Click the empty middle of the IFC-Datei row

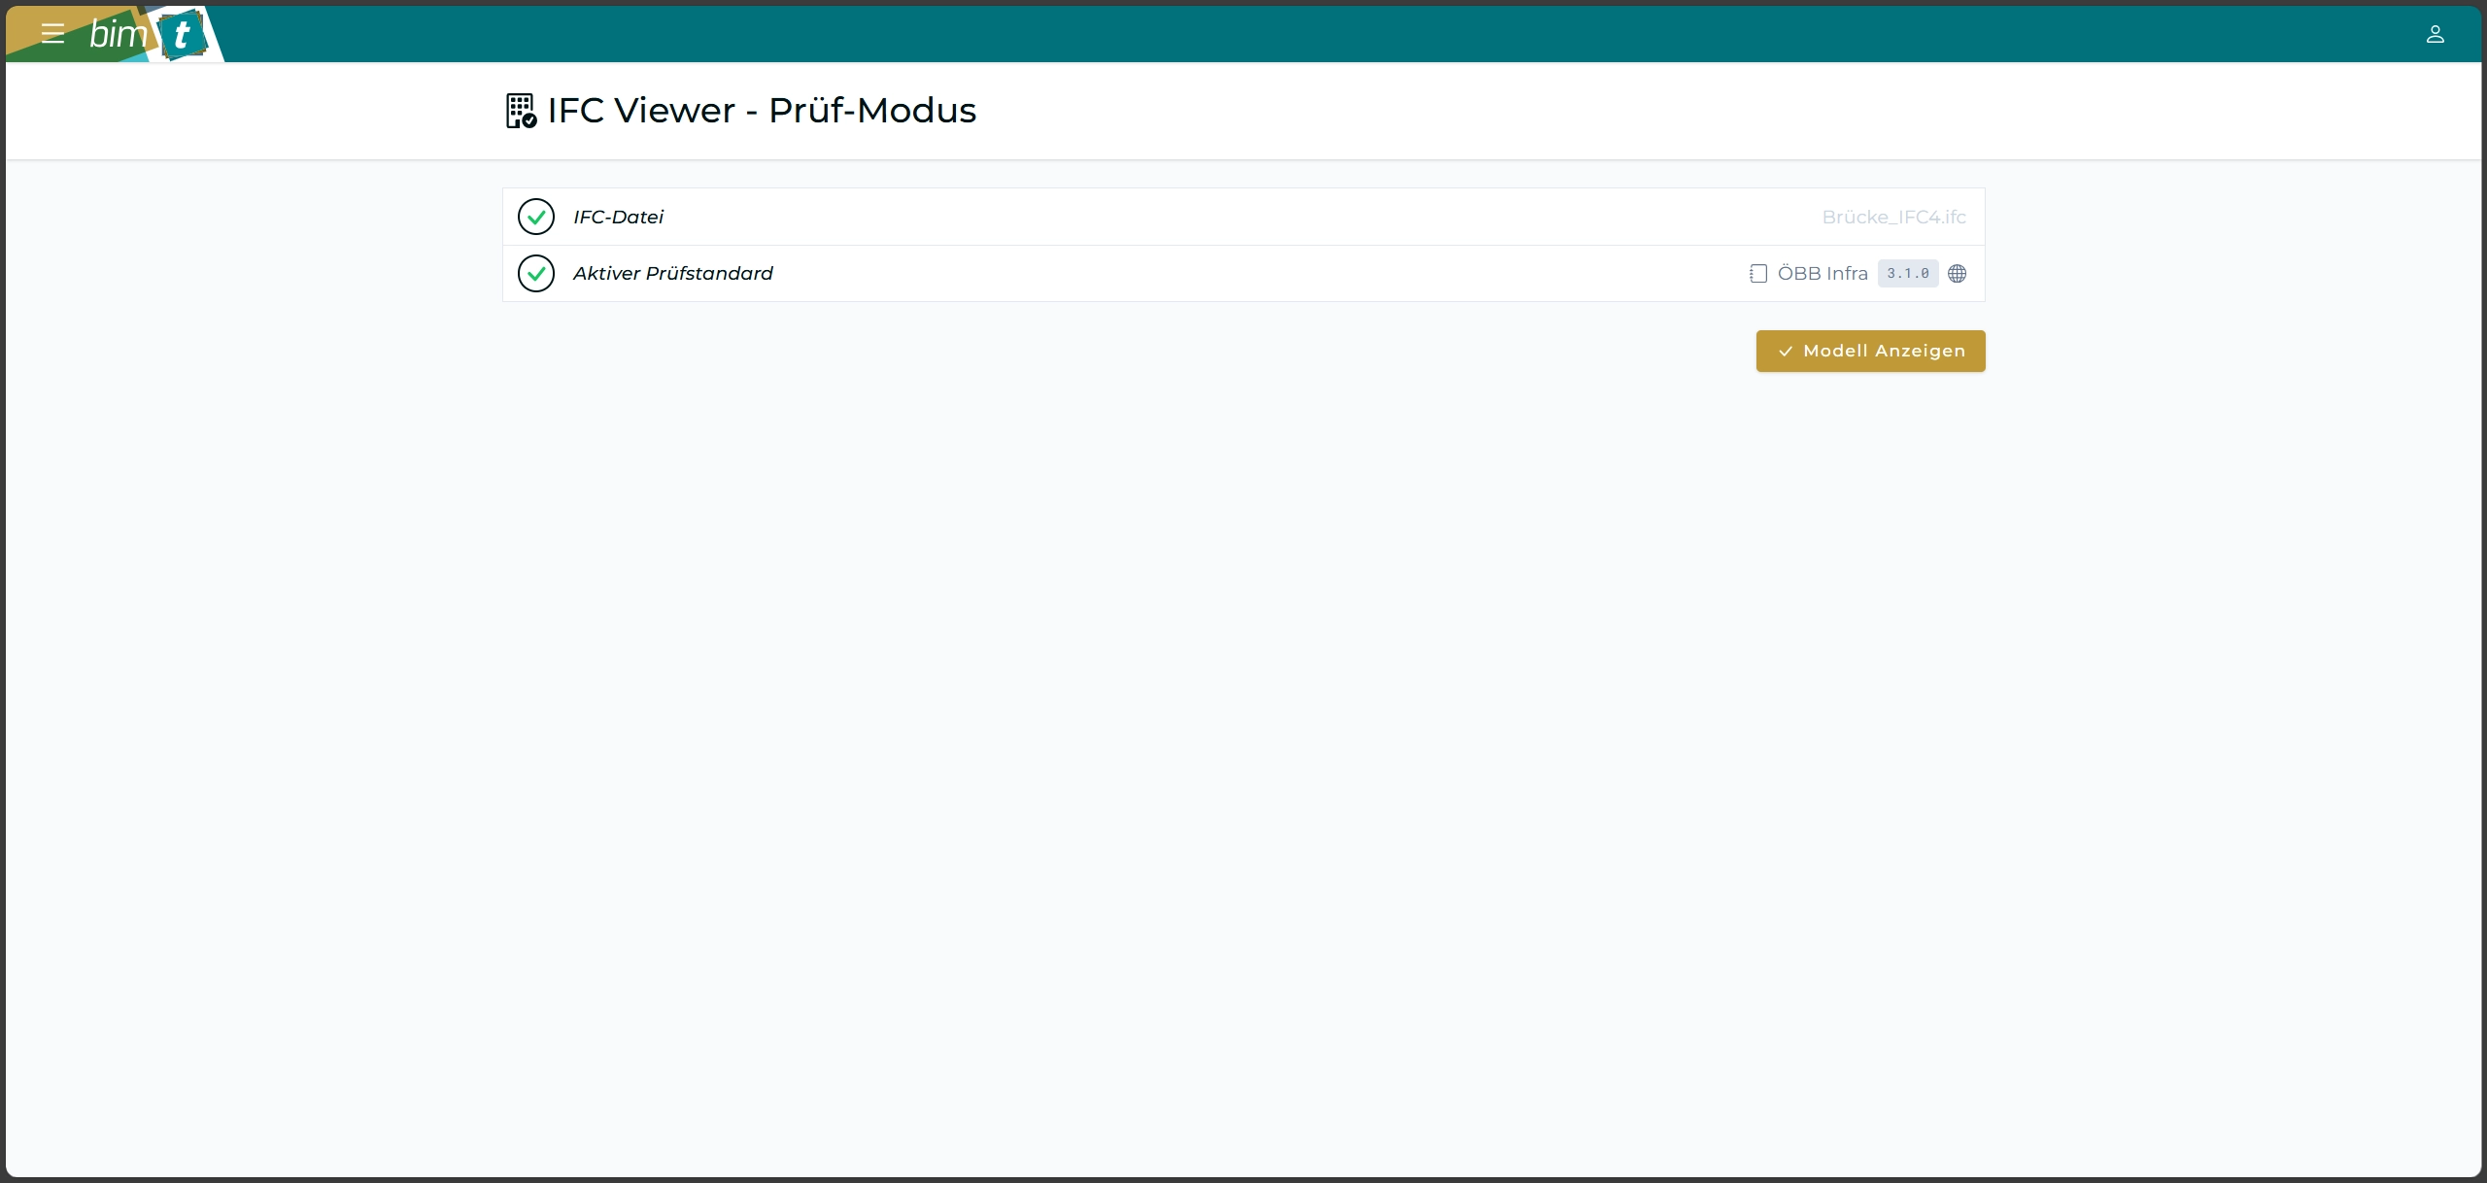tap(1214, 217)
